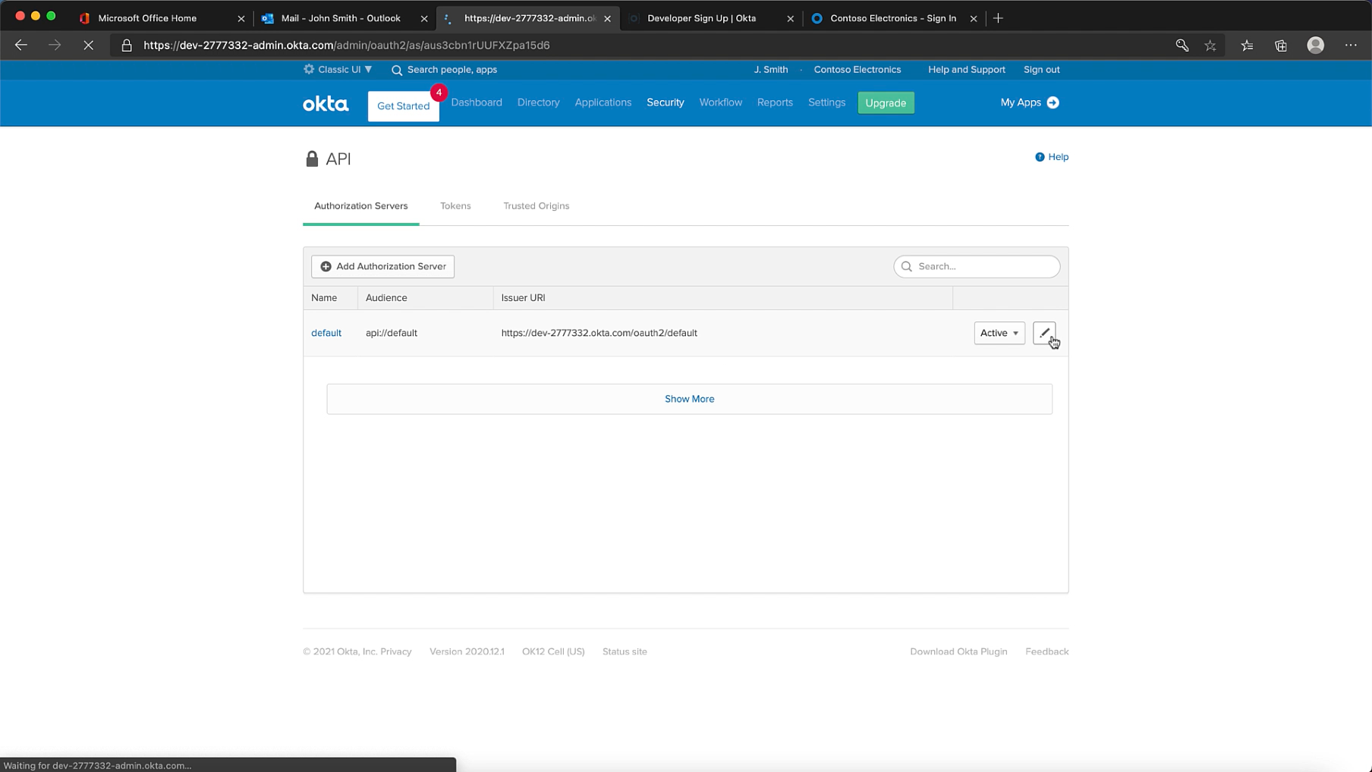Open the Dashboard menu
1372x772 pixels.
(477, 102)
